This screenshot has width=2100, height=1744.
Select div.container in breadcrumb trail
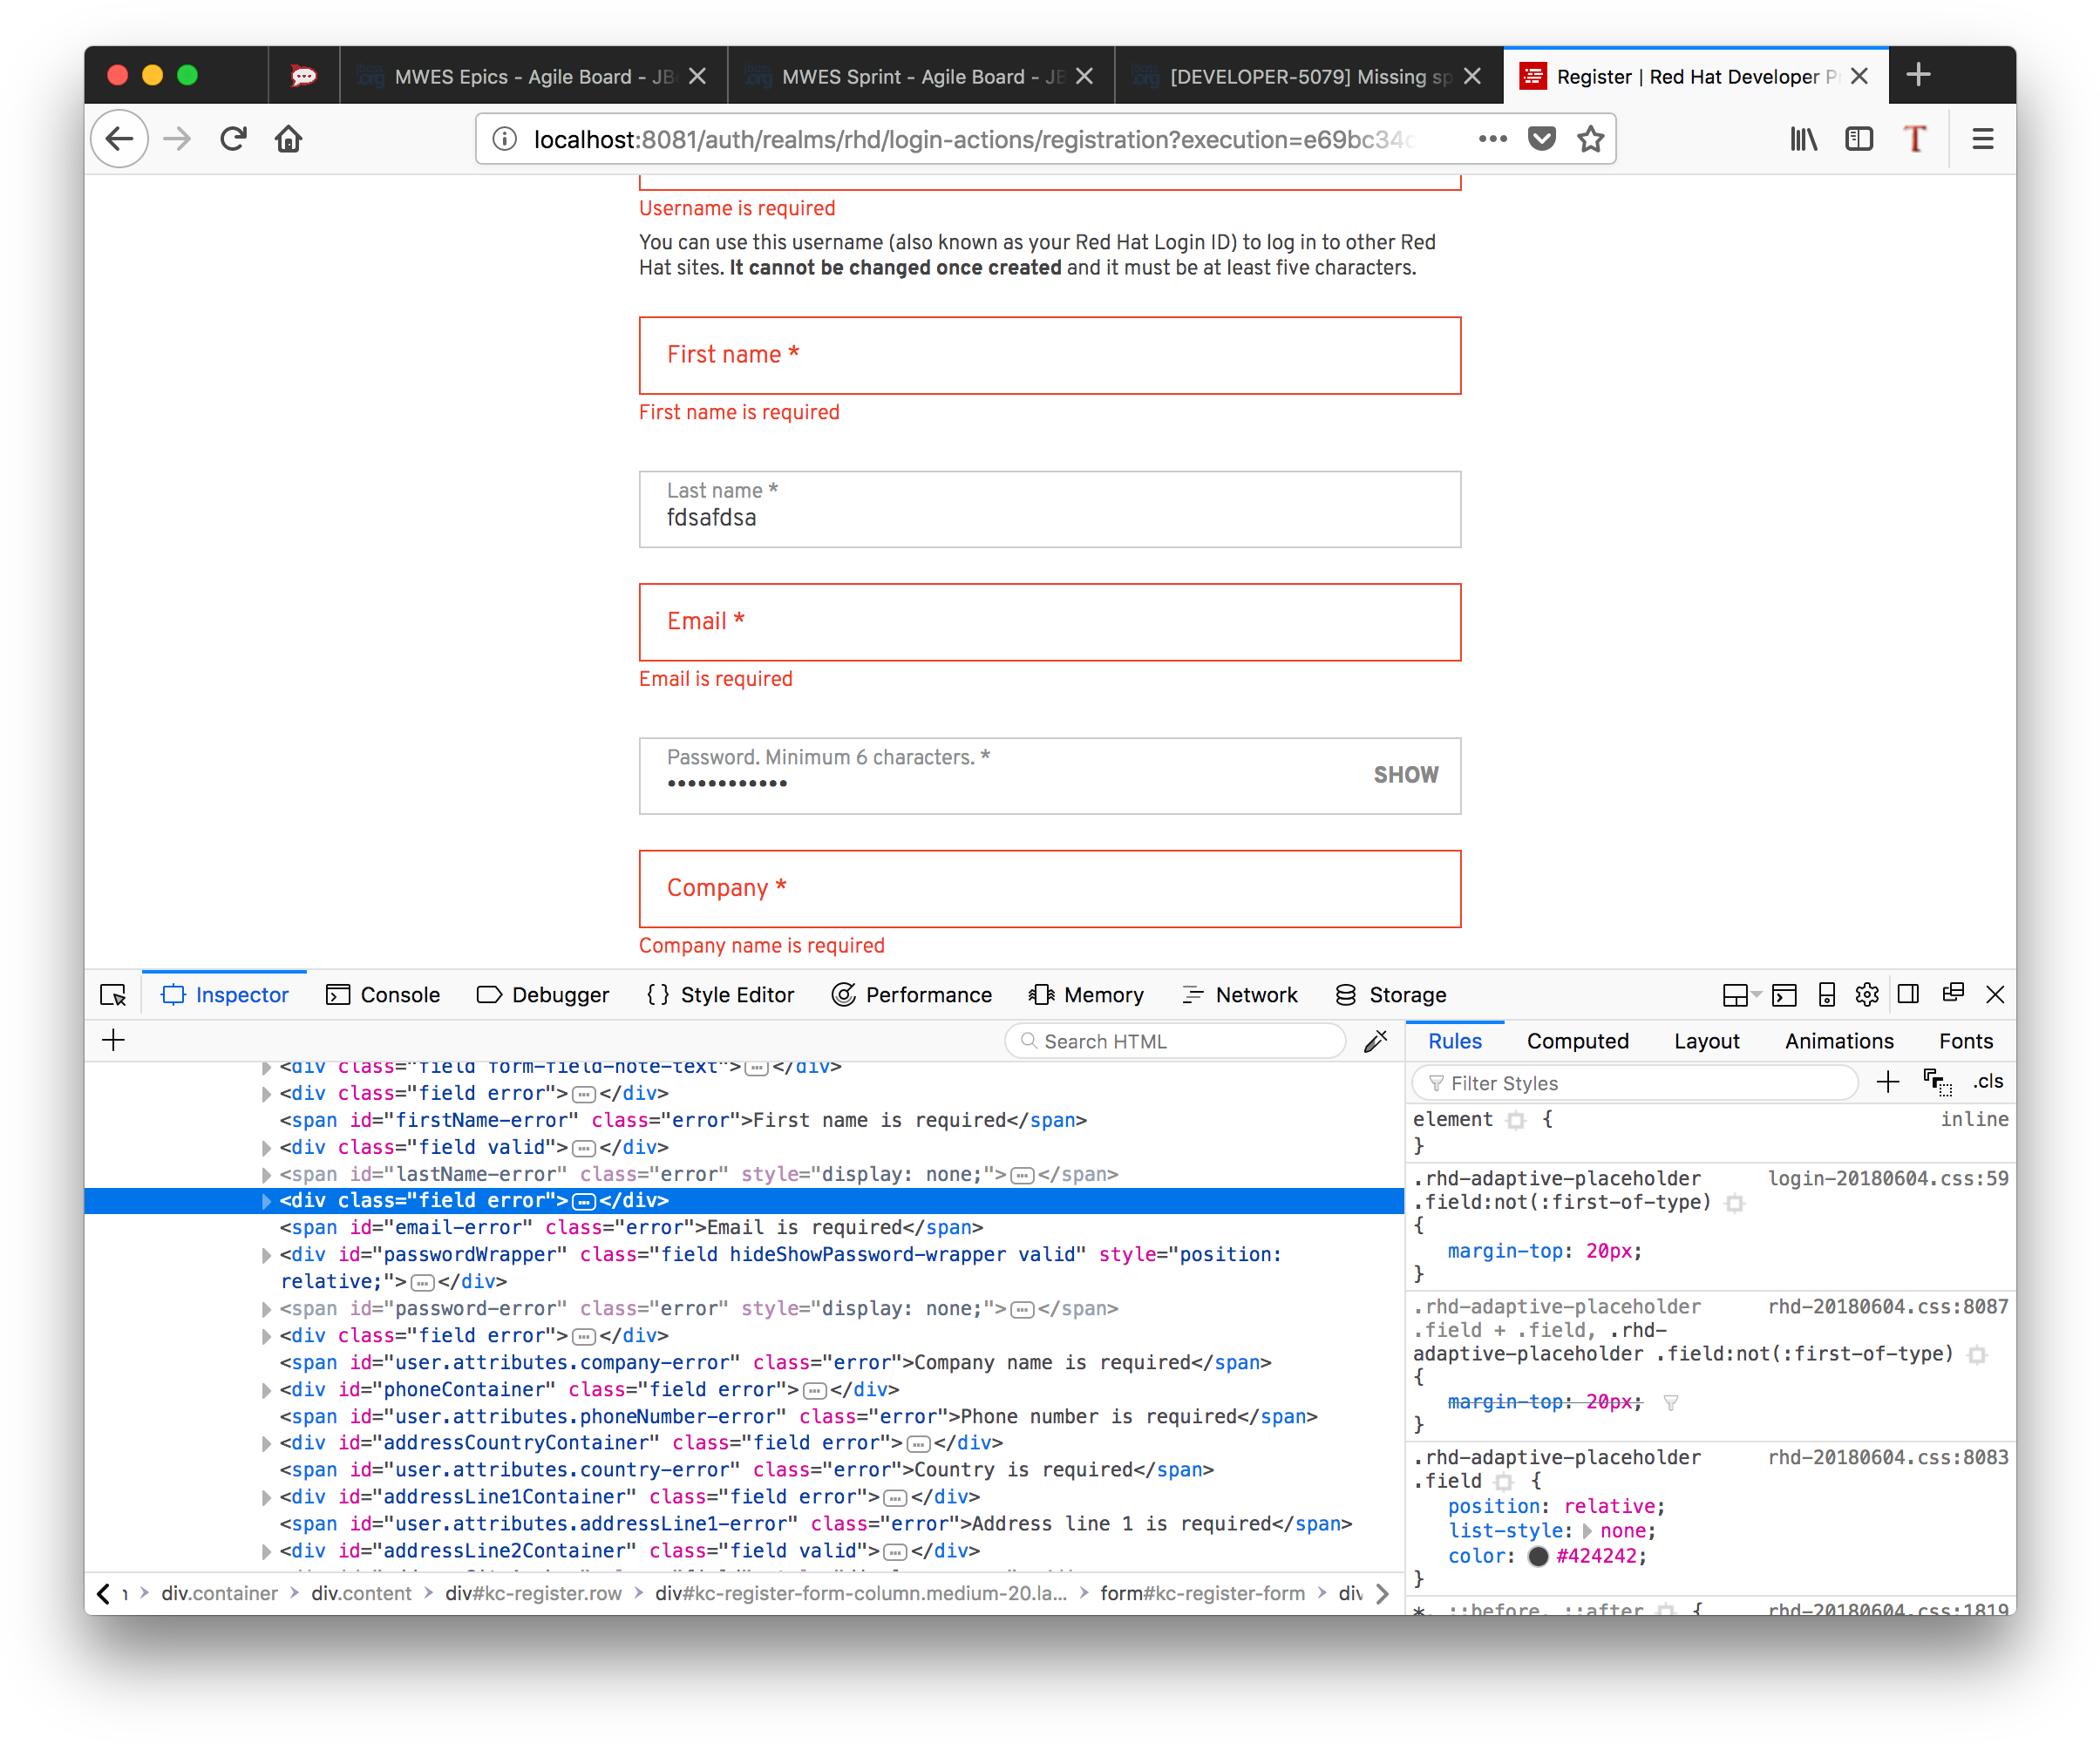click(x=219, y=1593)
